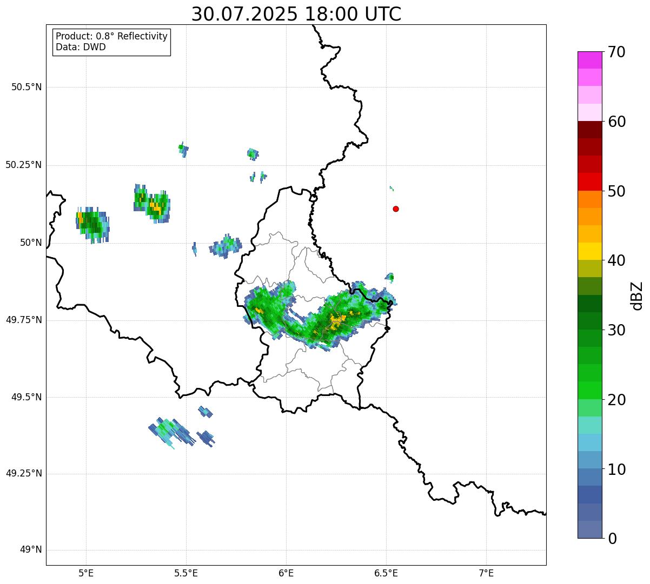Click the streaky echo cluster below 49.5°N

[x=172, y=433]
